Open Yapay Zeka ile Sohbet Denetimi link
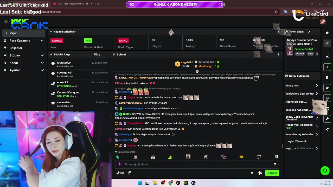Screen dimensions: 333x187 pyautogui.click(x=302, y=118)
